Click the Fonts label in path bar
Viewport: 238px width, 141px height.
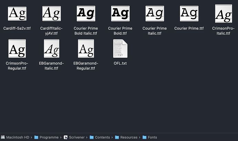coord(152,137)
